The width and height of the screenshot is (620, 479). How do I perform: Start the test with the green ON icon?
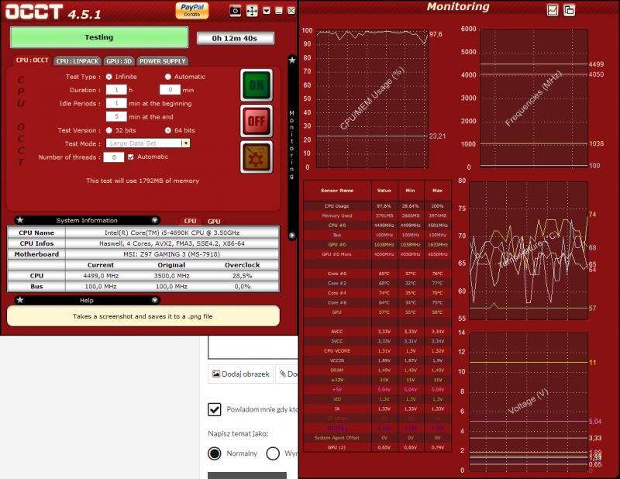[x=256, y=85]
